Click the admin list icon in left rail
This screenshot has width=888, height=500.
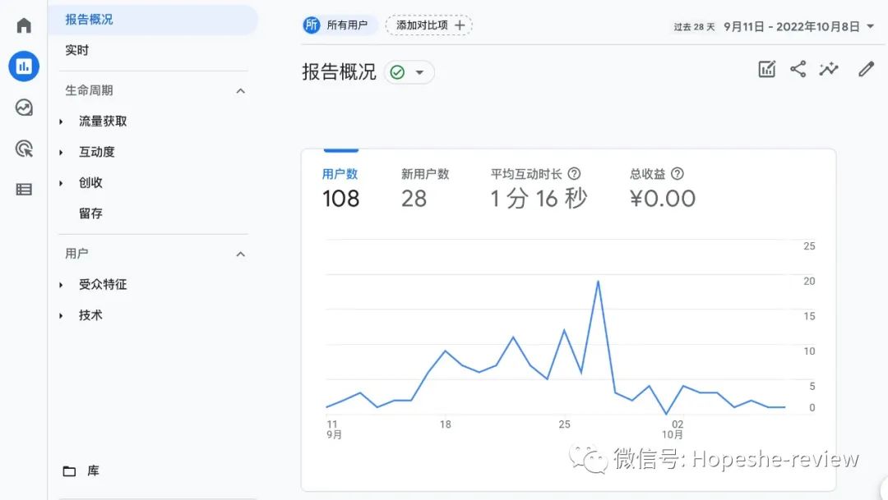pos(23,189)
